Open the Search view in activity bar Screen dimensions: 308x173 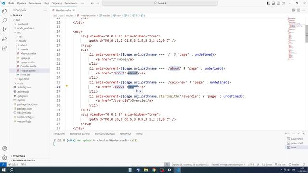[x=5, y=20]
